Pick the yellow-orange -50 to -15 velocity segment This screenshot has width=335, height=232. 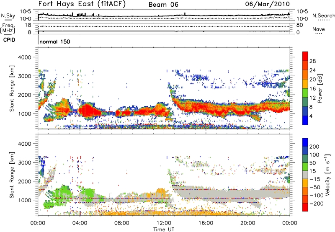coord(305,183)
